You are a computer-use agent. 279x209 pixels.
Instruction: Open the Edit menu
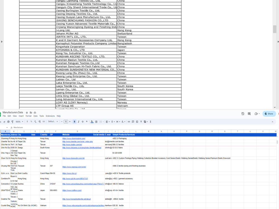coord(9,116)
